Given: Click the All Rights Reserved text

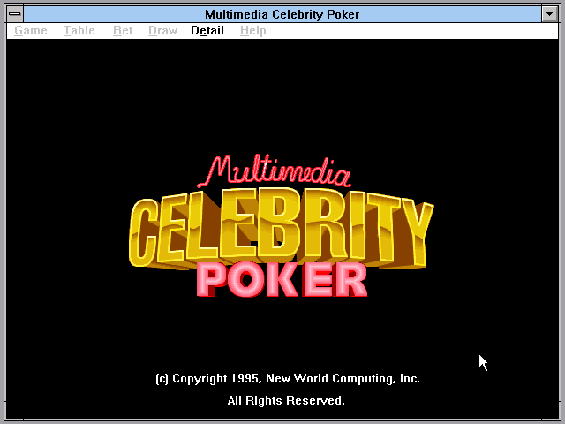Looking at the screenshot, I should (x=286, y=400).
